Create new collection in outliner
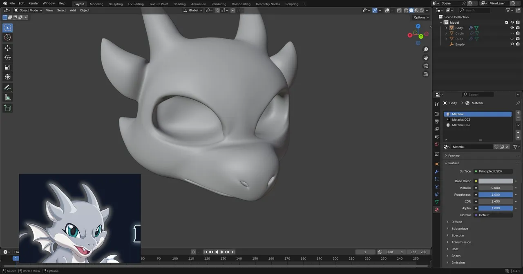Image resolution: width=523 pixels, height=274 pixels. 518,10
